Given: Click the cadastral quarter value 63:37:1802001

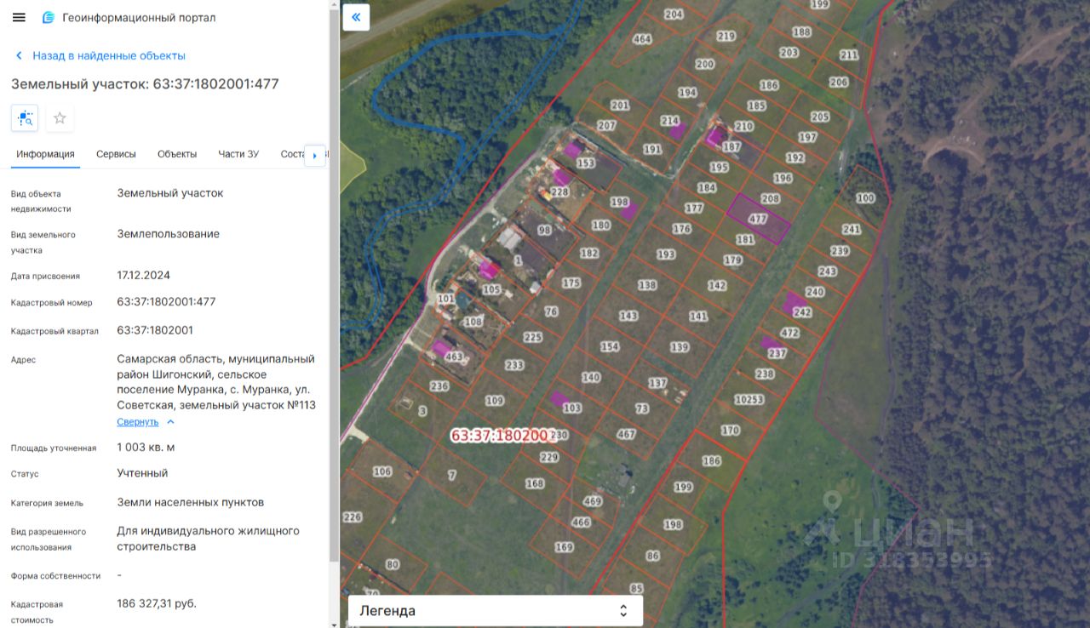Looking at the screenshot, I should tap(155, 330).
